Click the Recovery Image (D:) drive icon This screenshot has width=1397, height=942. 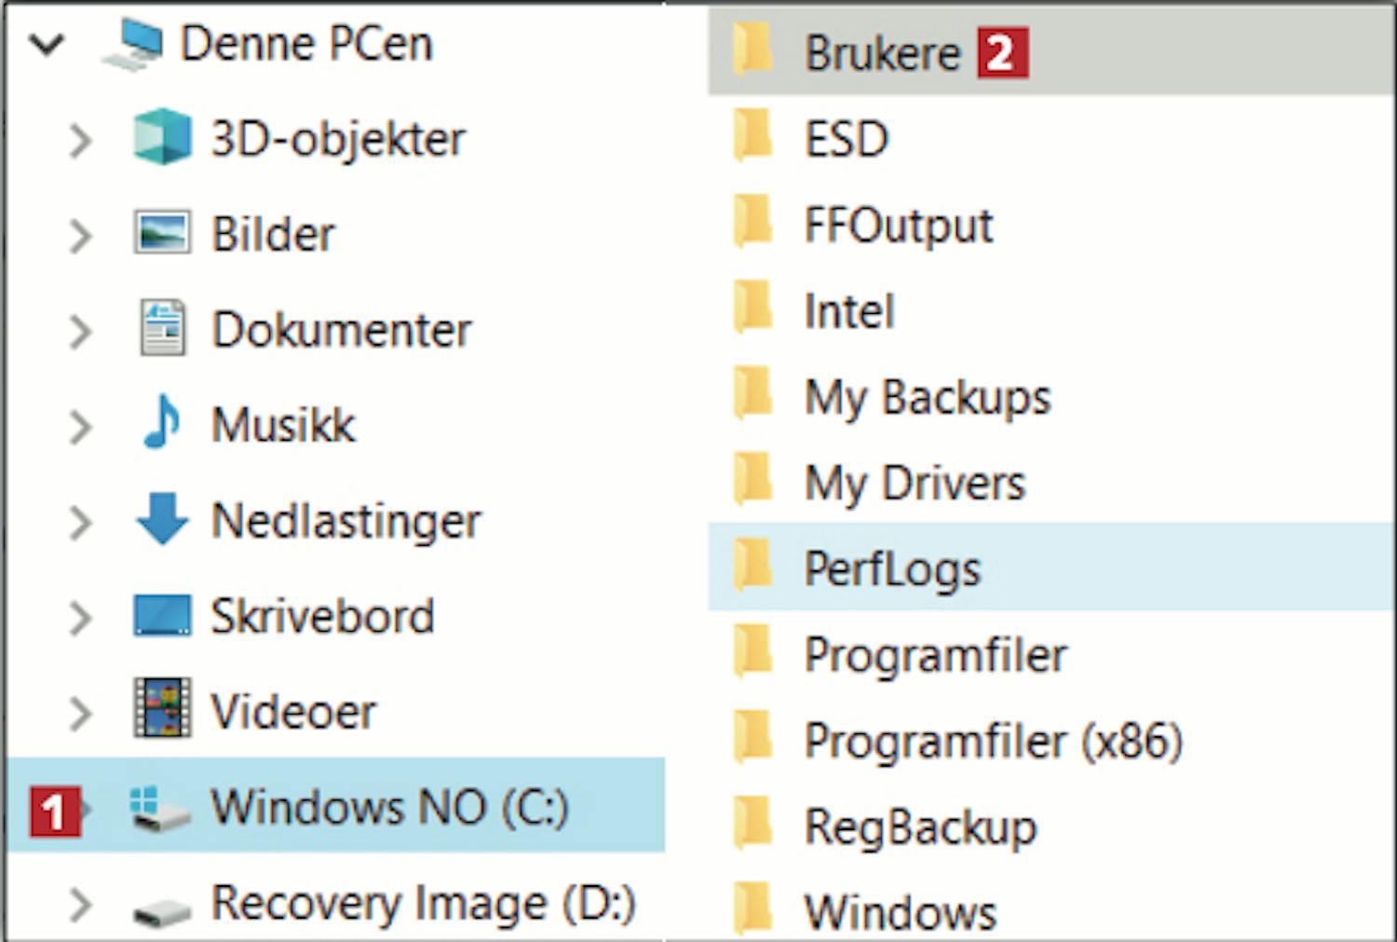tap(160, 908)
